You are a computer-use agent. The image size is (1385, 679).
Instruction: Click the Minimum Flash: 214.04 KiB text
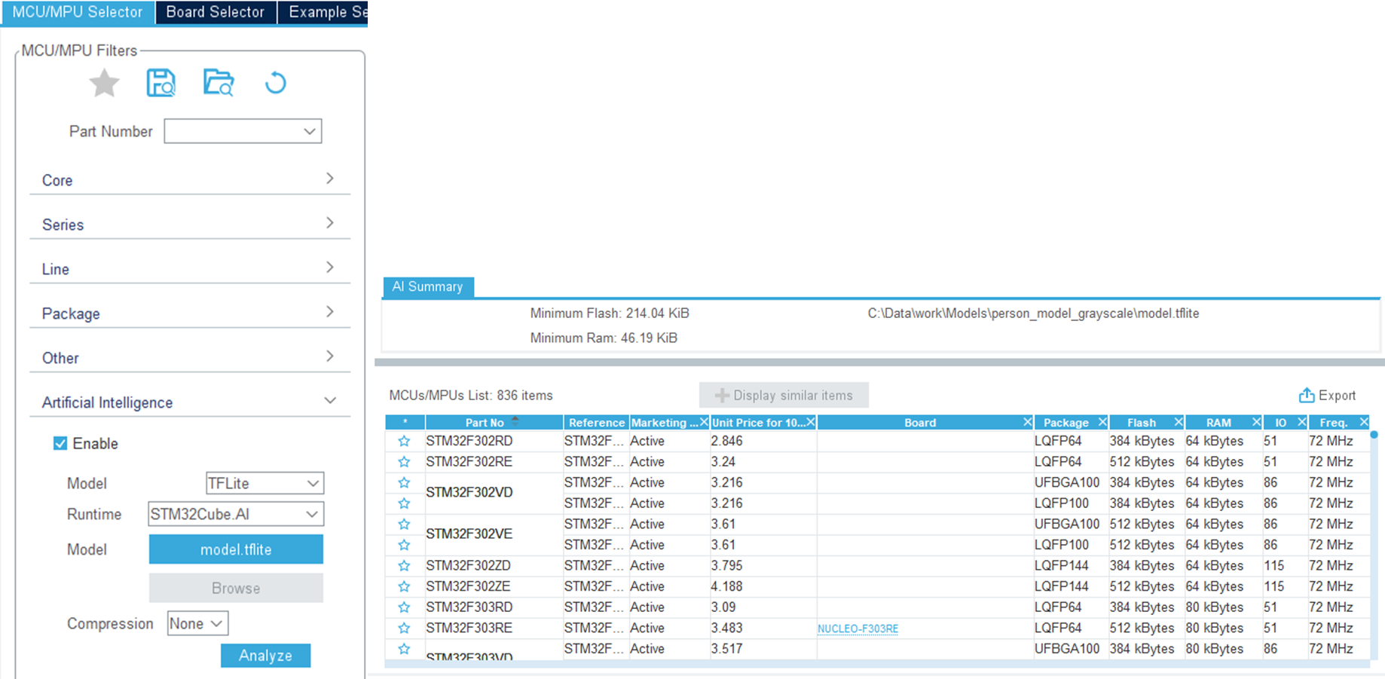tap(610, 313)
